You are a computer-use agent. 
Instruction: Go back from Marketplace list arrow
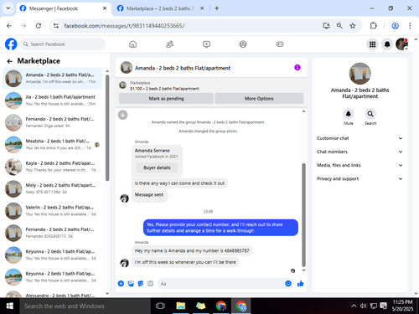(x=10, y=61)
